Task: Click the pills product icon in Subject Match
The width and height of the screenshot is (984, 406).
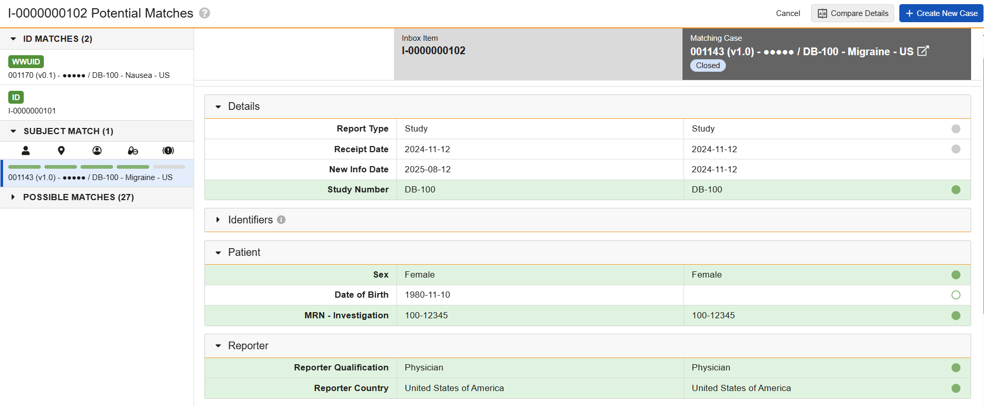Action: (133, 151)
